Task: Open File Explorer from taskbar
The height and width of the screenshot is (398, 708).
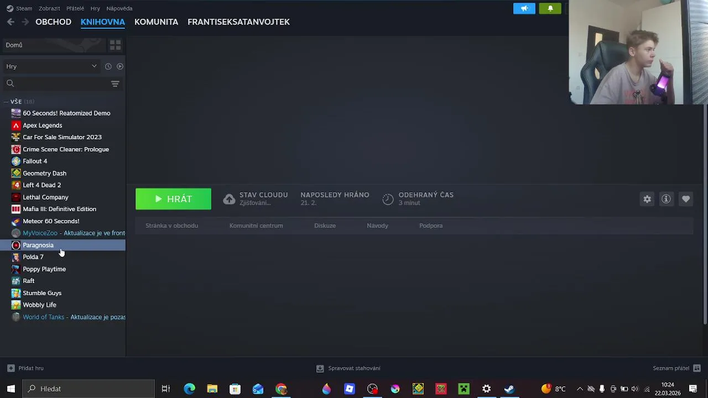Action: click(x=212, y=389)
